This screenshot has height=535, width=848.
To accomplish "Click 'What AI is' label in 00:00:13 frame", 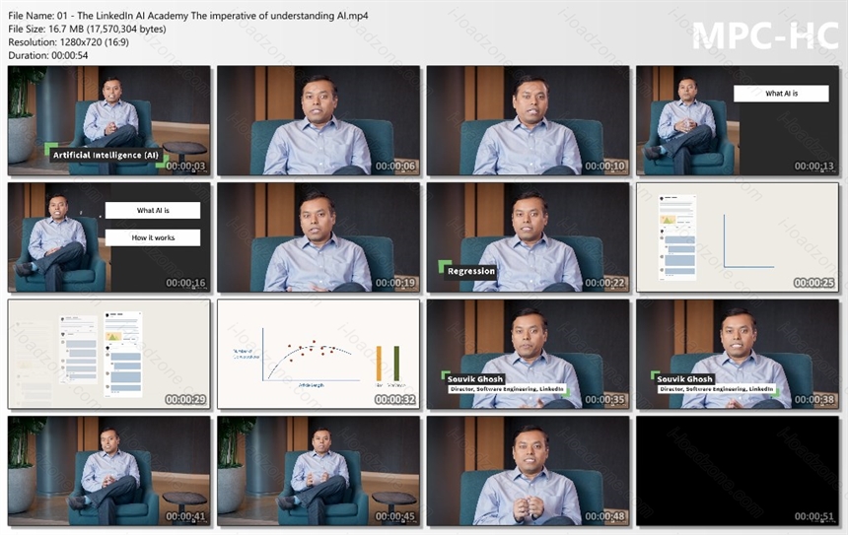I will click(x=781, y=94).
